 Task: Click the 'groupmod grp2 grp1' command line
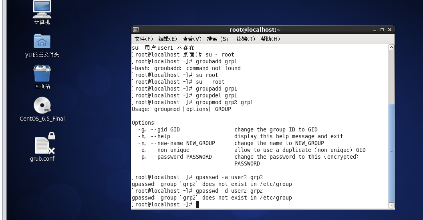[192, 102]
